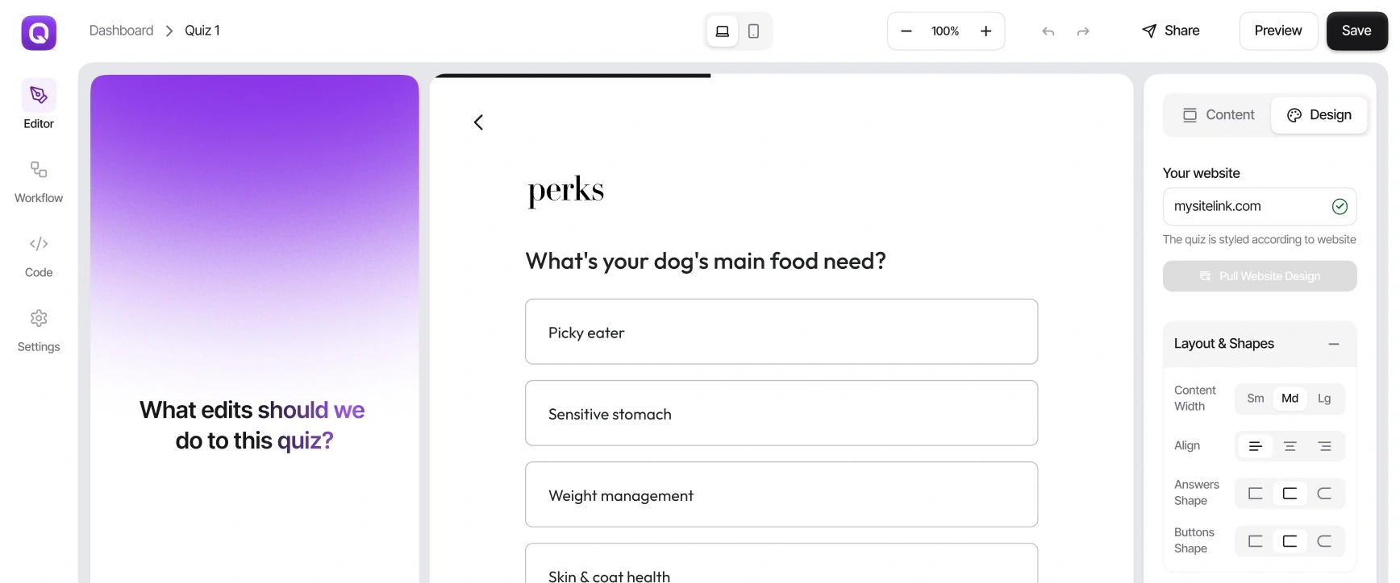Zoom in with the plus icon

pyautogui.click(x=986, y=31)
